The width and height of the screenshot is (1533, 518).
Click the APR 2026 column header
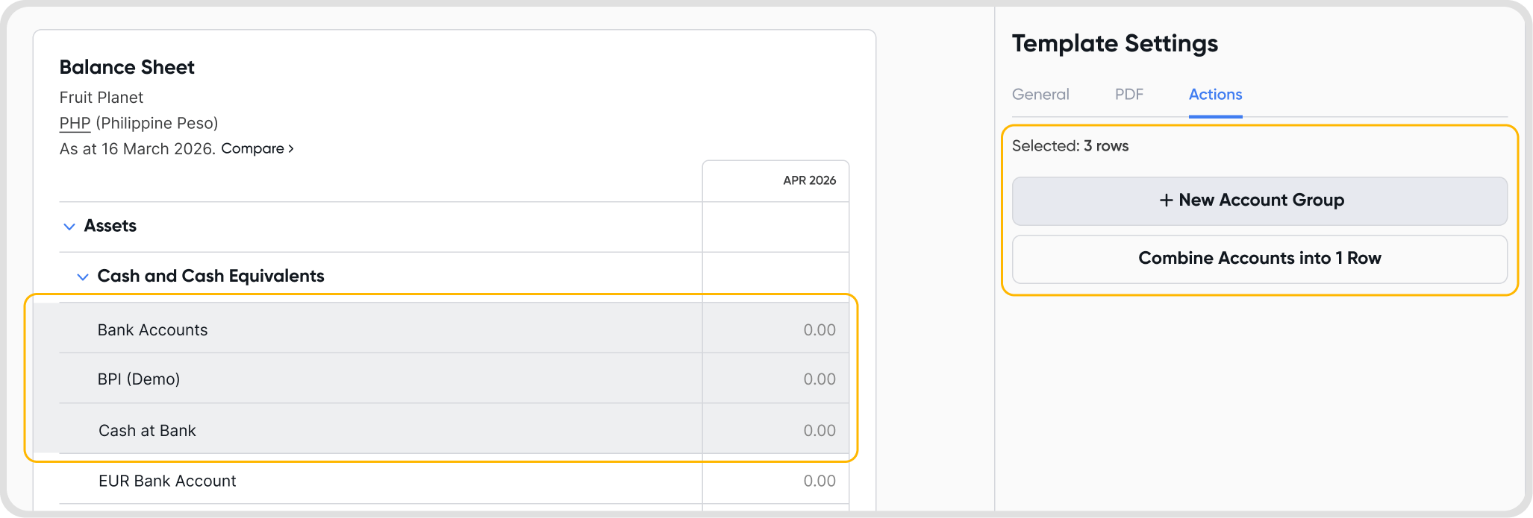tap(809, 180)
